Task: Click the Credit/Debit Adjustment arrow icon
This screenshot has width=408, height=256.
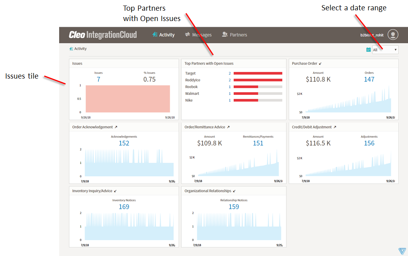Action: point(335,127)
